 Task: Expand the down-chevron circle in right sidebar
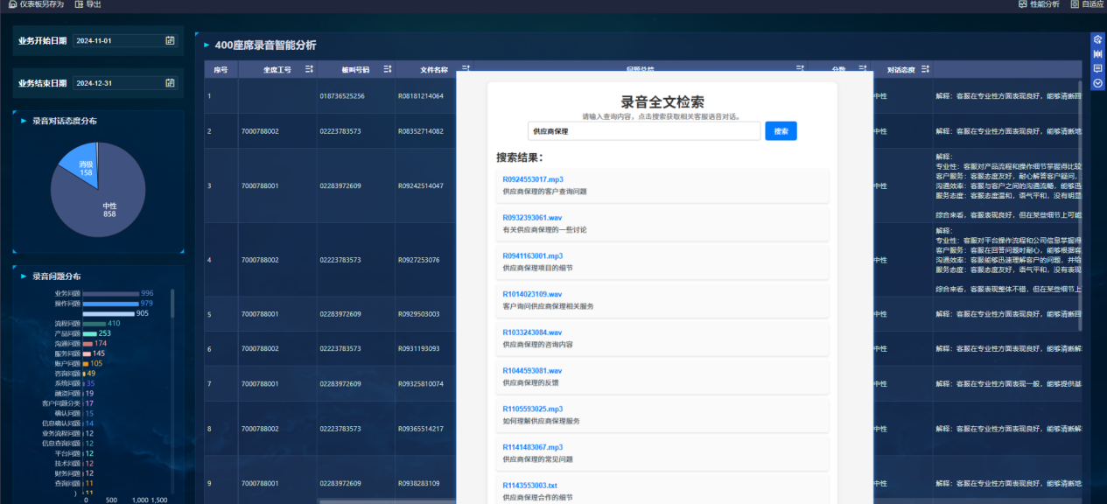coord(1097,83)
